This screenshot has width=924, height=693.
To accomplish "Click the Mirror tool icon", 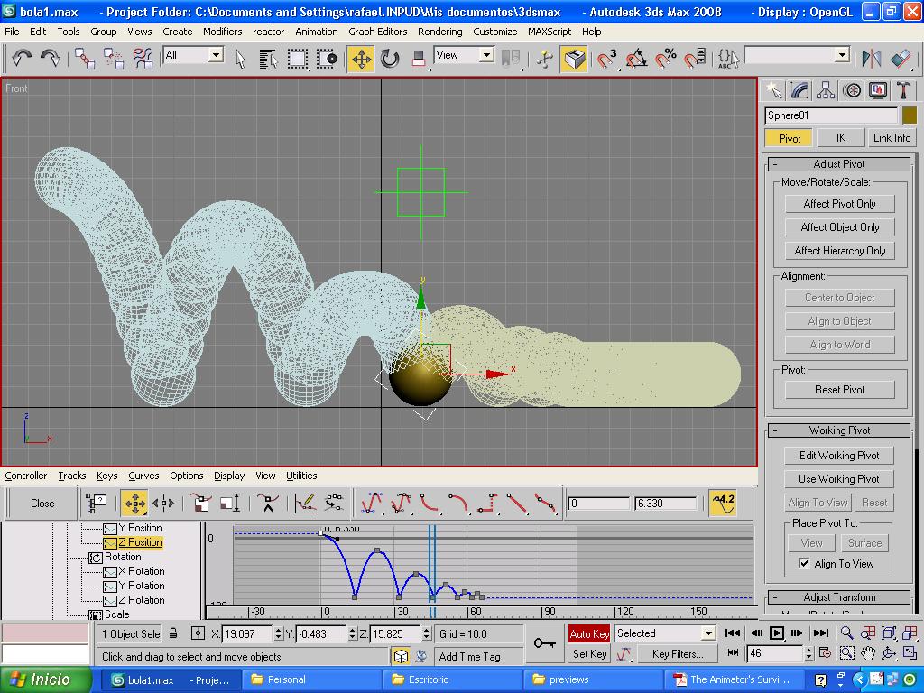I will [x=871, y=59].
